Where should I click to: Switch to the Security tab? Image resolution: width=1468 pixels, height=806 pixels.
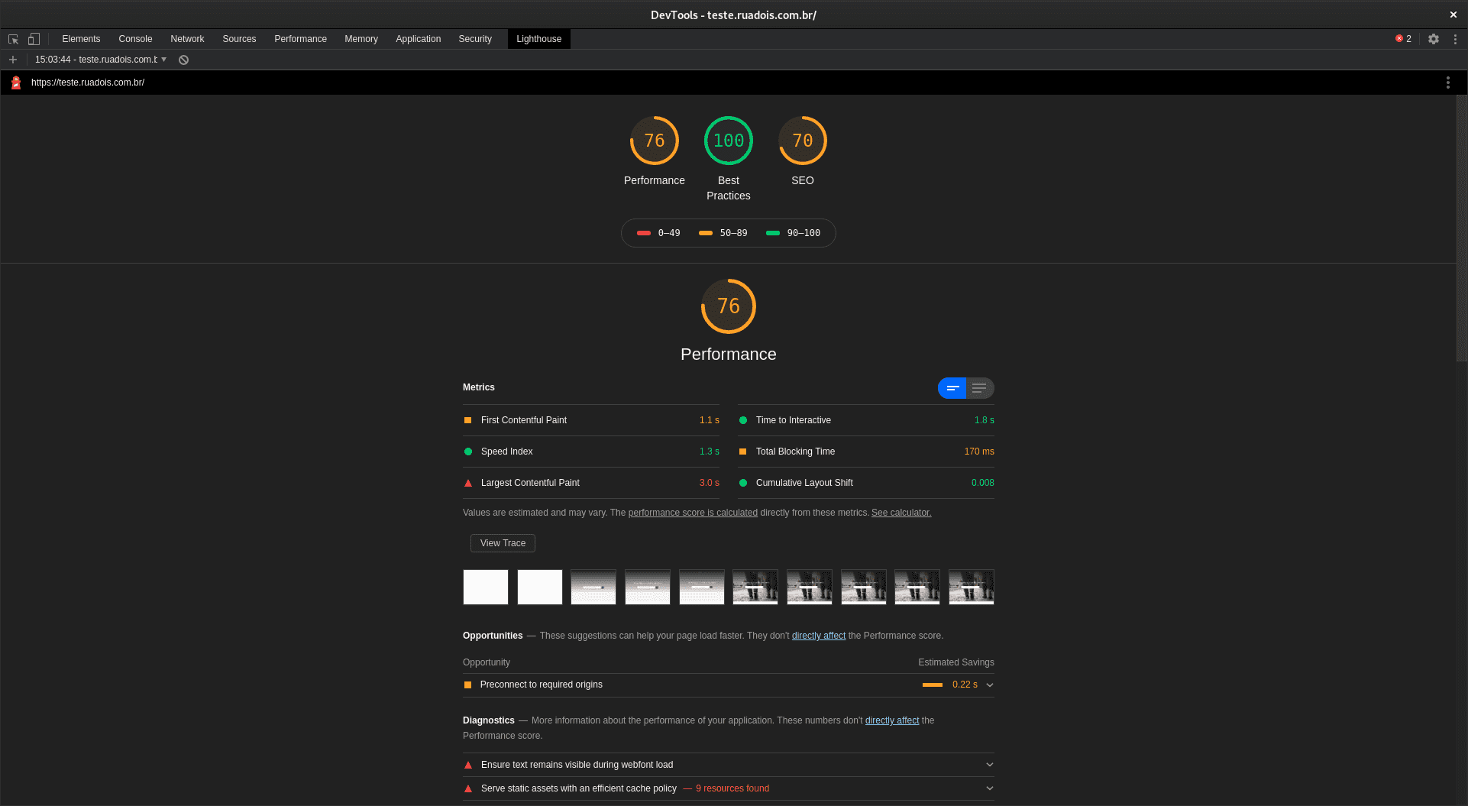[475, 39]
